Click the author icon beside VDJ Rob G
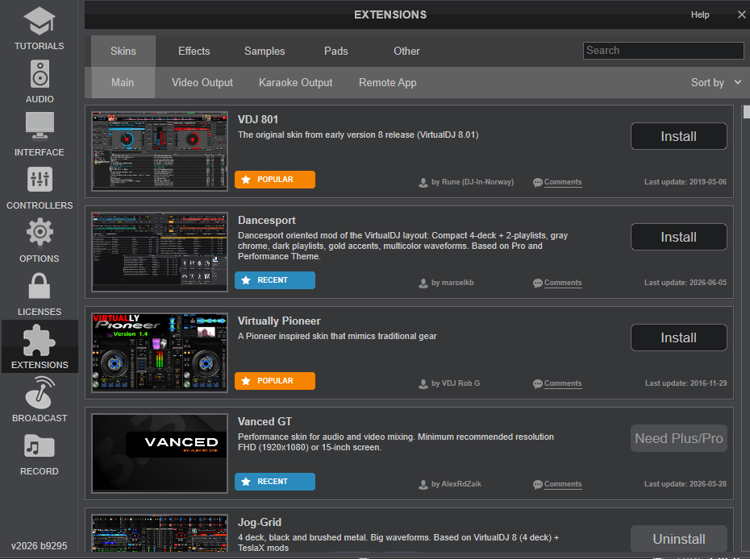This screenshot has width=750, height=559. (423, 384)
